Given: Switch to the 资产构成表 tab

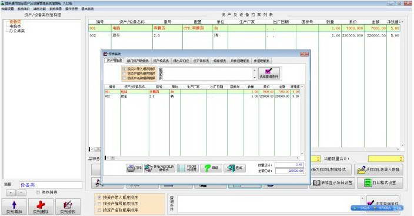Looking at the screenshot, I should pyautogui.click(x=161, y=61).
